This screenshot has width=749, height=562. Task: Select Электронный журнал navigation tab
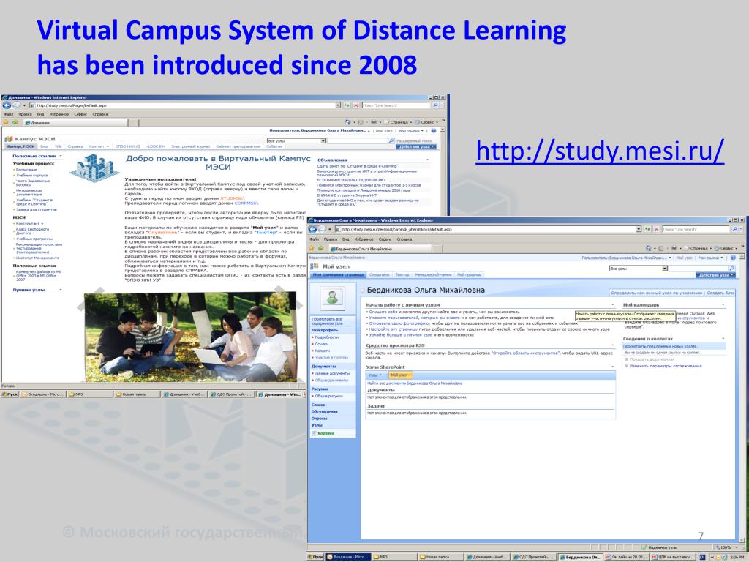190,146
